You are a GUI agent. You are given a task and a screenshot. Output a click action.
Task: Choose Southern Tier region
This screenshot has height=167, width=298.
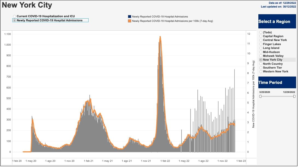[261, 68]
